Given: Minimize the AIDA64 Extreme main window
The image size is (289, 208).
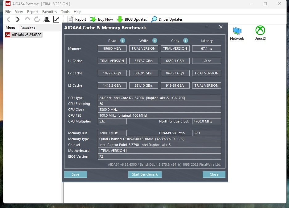Looking at the screenshot, I should 251,4.
